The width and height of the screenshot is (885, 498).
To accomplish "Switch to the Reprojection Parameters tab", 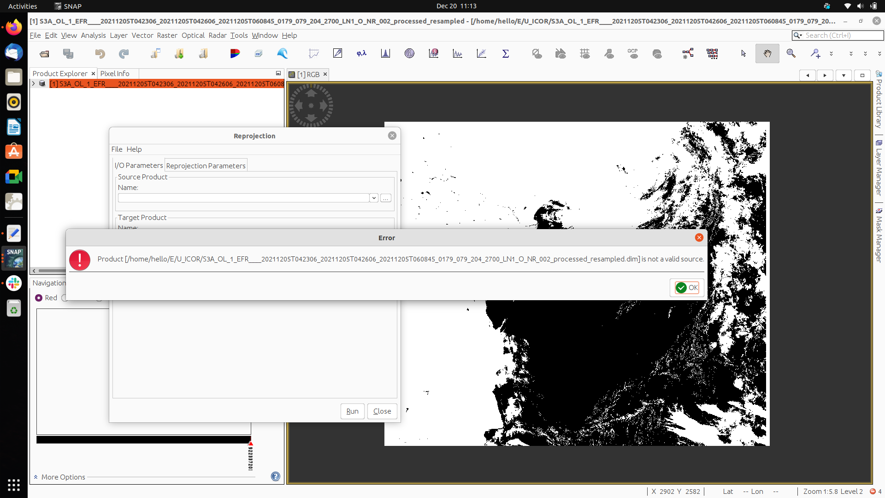I will coord(206,166).
